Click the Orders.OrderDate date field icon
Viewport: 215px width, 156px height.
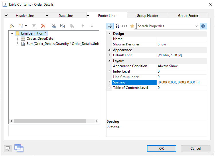coord(23,39)
